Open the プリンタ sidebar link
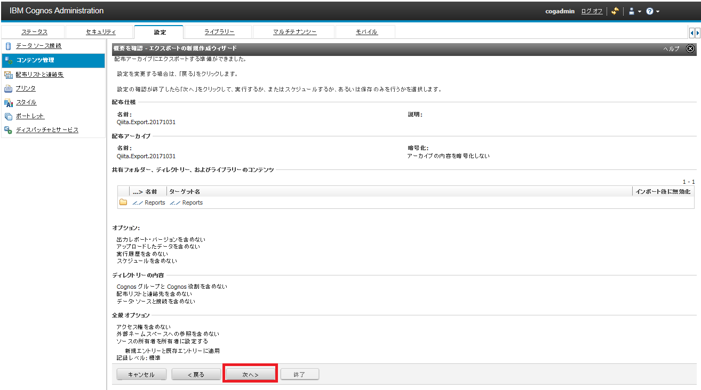 click(x=26, y=88)
